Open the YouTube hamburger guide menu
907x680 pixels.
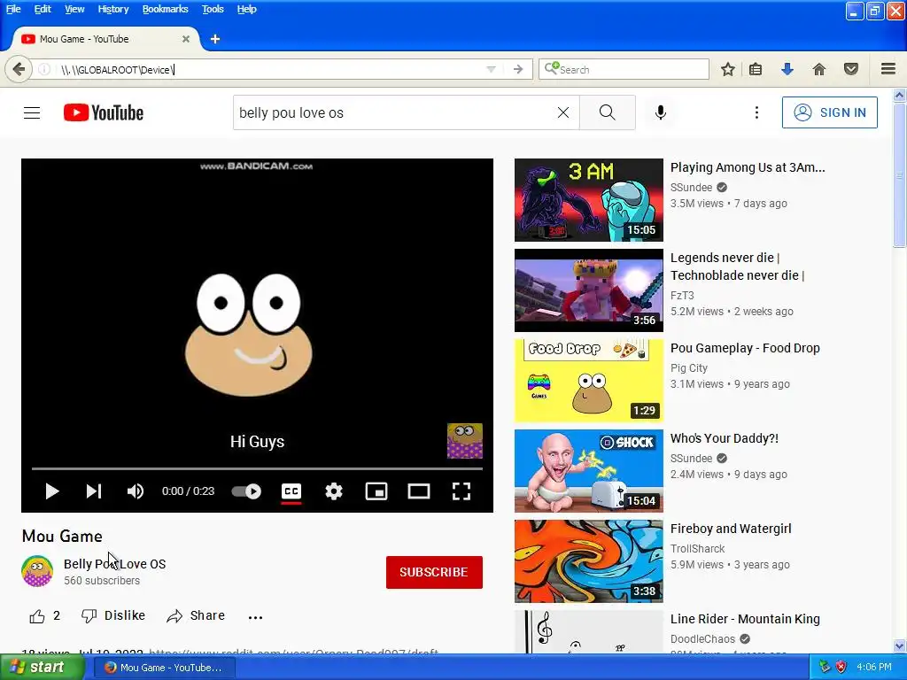point(32,112)
